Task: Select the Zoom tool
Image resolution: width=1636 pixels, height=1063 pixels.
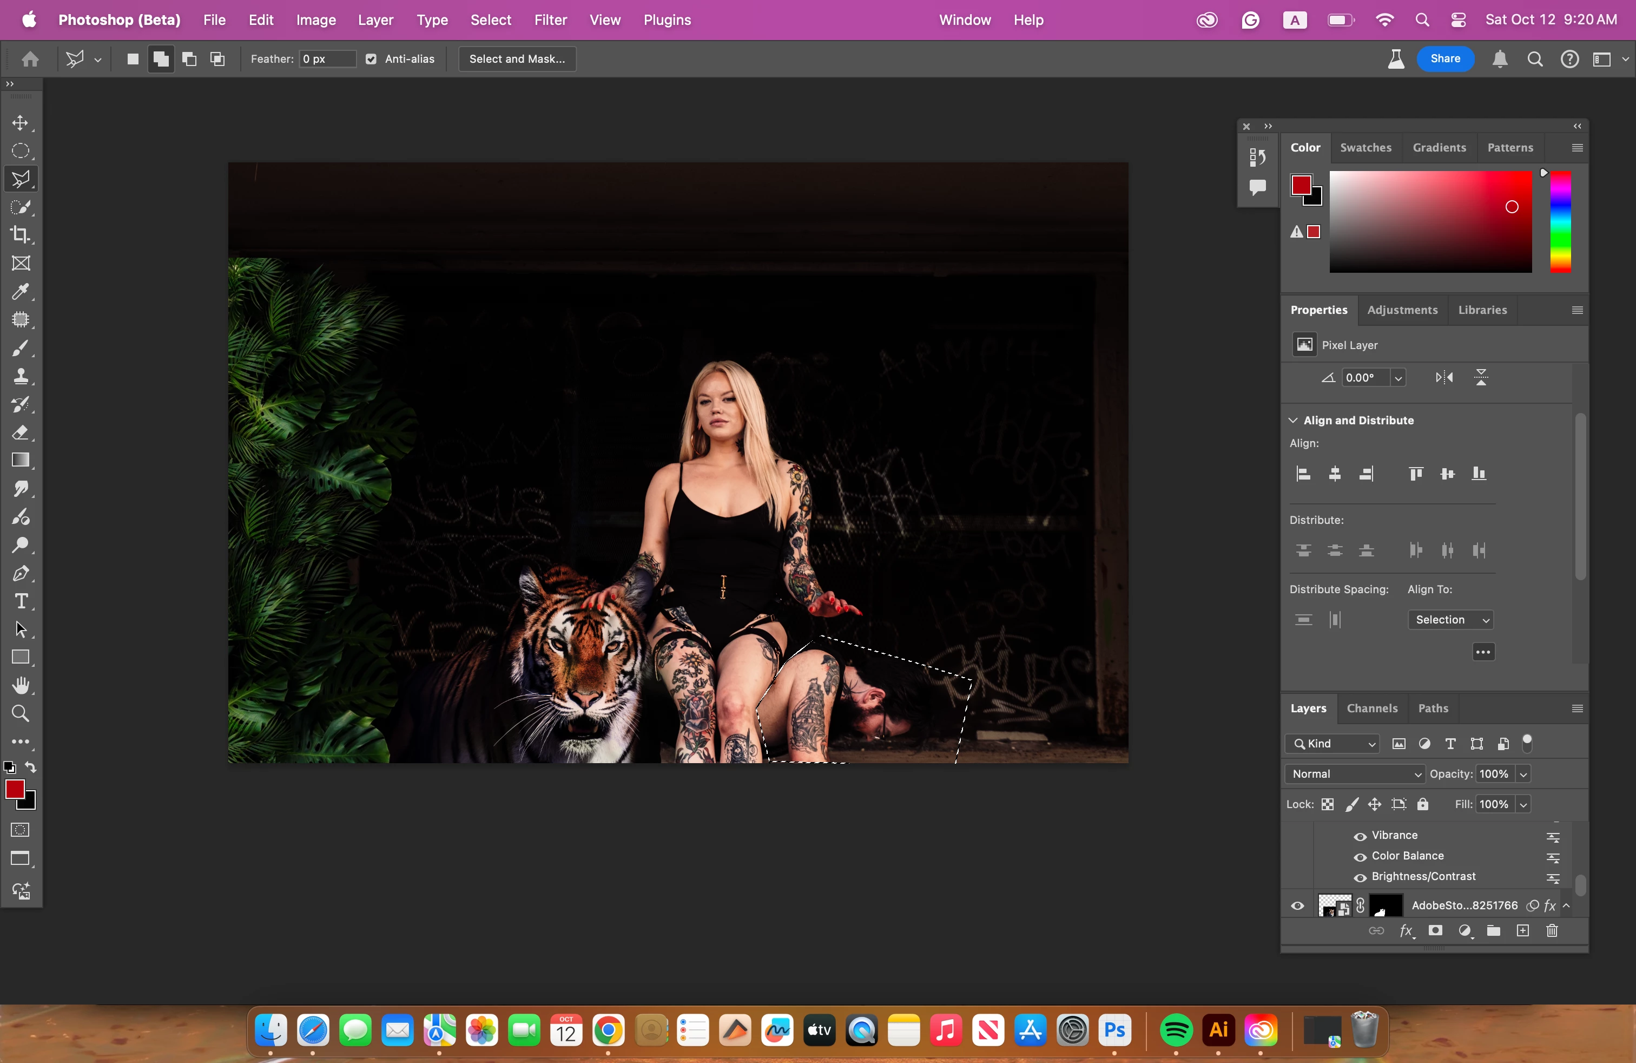Action: tap(21, 714)
